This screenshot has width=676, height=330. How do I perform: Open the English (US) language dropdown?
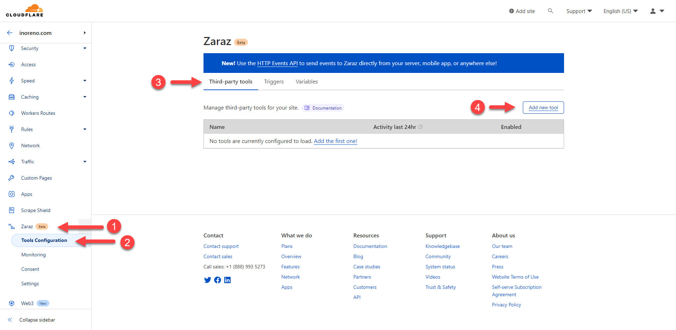tap(620, 11)
